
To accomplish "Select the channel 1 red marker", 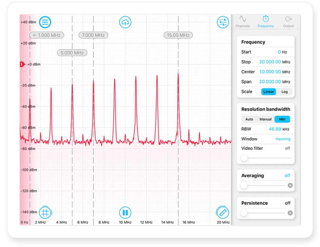I will tap(22, 64).
